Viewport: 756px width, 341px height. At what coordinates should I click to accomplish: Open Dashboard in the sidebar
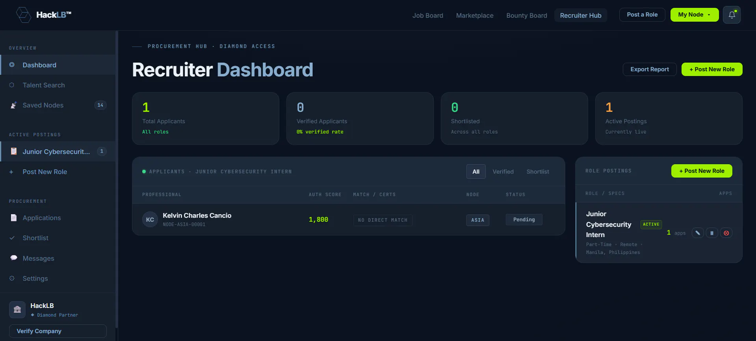coord(58,65)
